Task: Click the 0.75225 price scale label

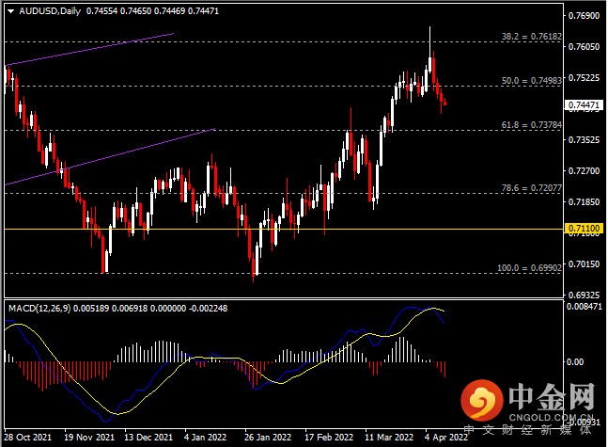Action: click(584, 78)
